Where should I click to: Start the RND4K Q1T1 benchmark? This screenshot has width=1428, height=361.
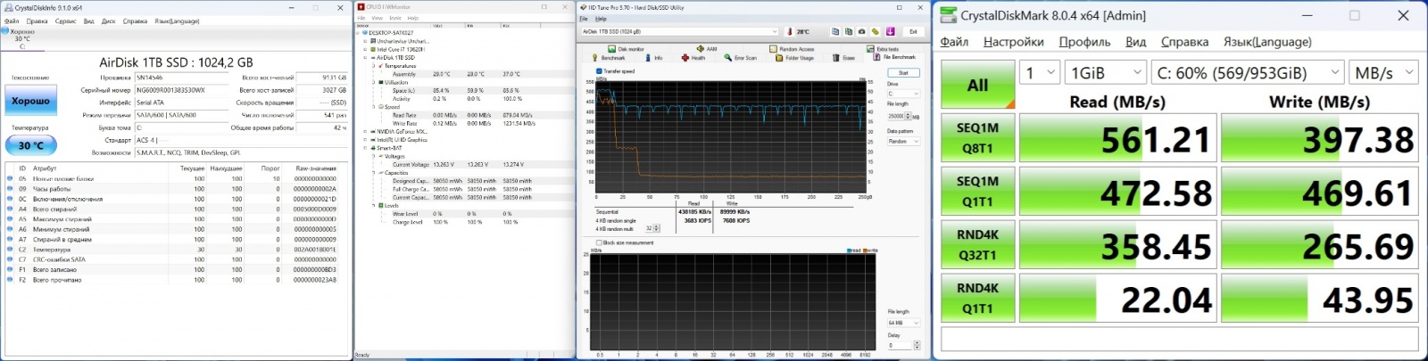tap(977, 299)
